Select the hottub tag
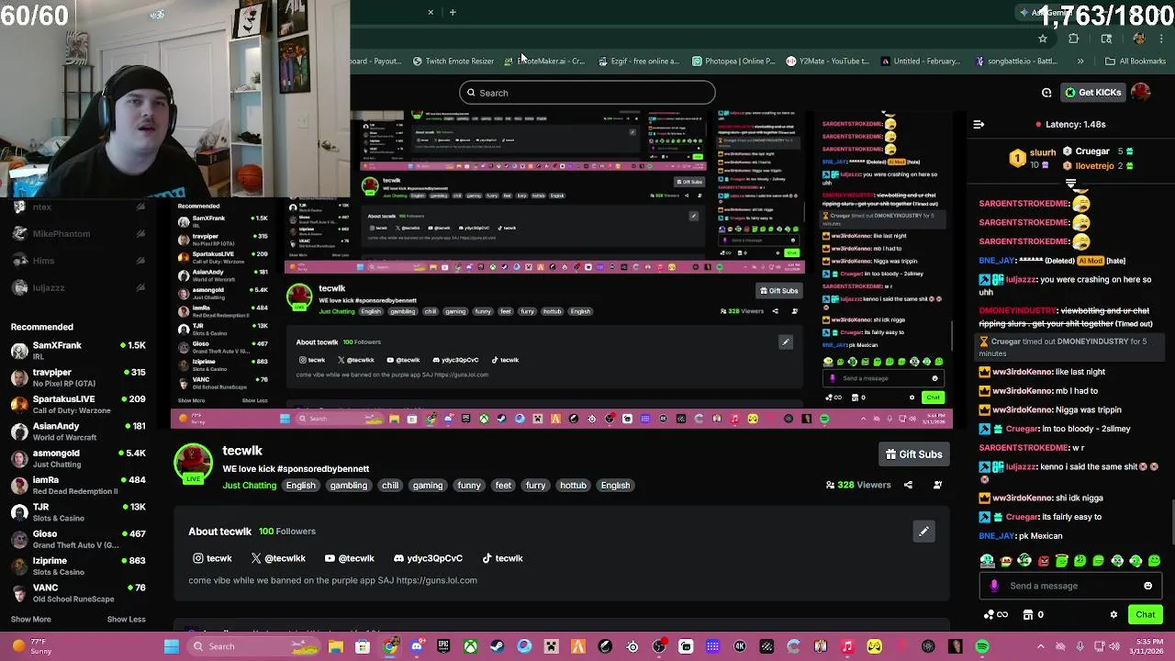This screenshot has width=1175, height=661. pos(573,486)
